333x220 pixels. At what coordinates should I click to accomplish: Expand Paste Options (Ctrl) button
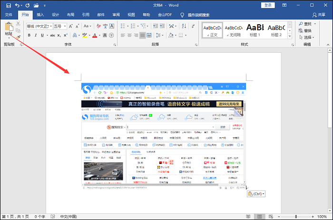[256, 194]
